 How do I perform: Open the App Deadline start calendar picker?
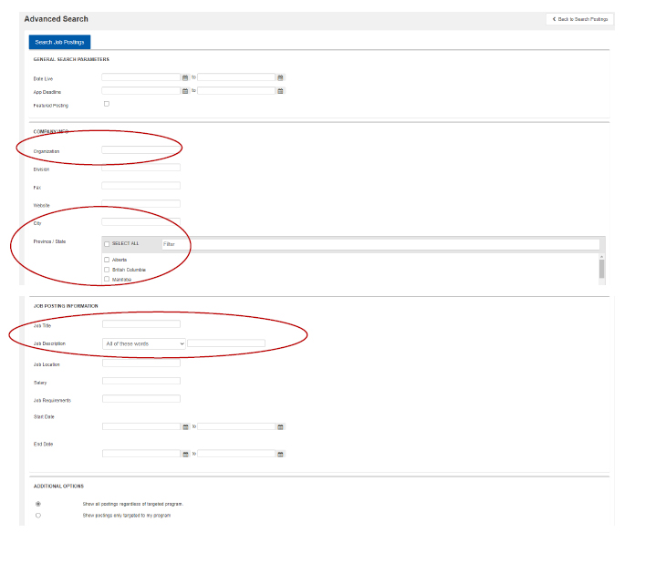point(185,91)
